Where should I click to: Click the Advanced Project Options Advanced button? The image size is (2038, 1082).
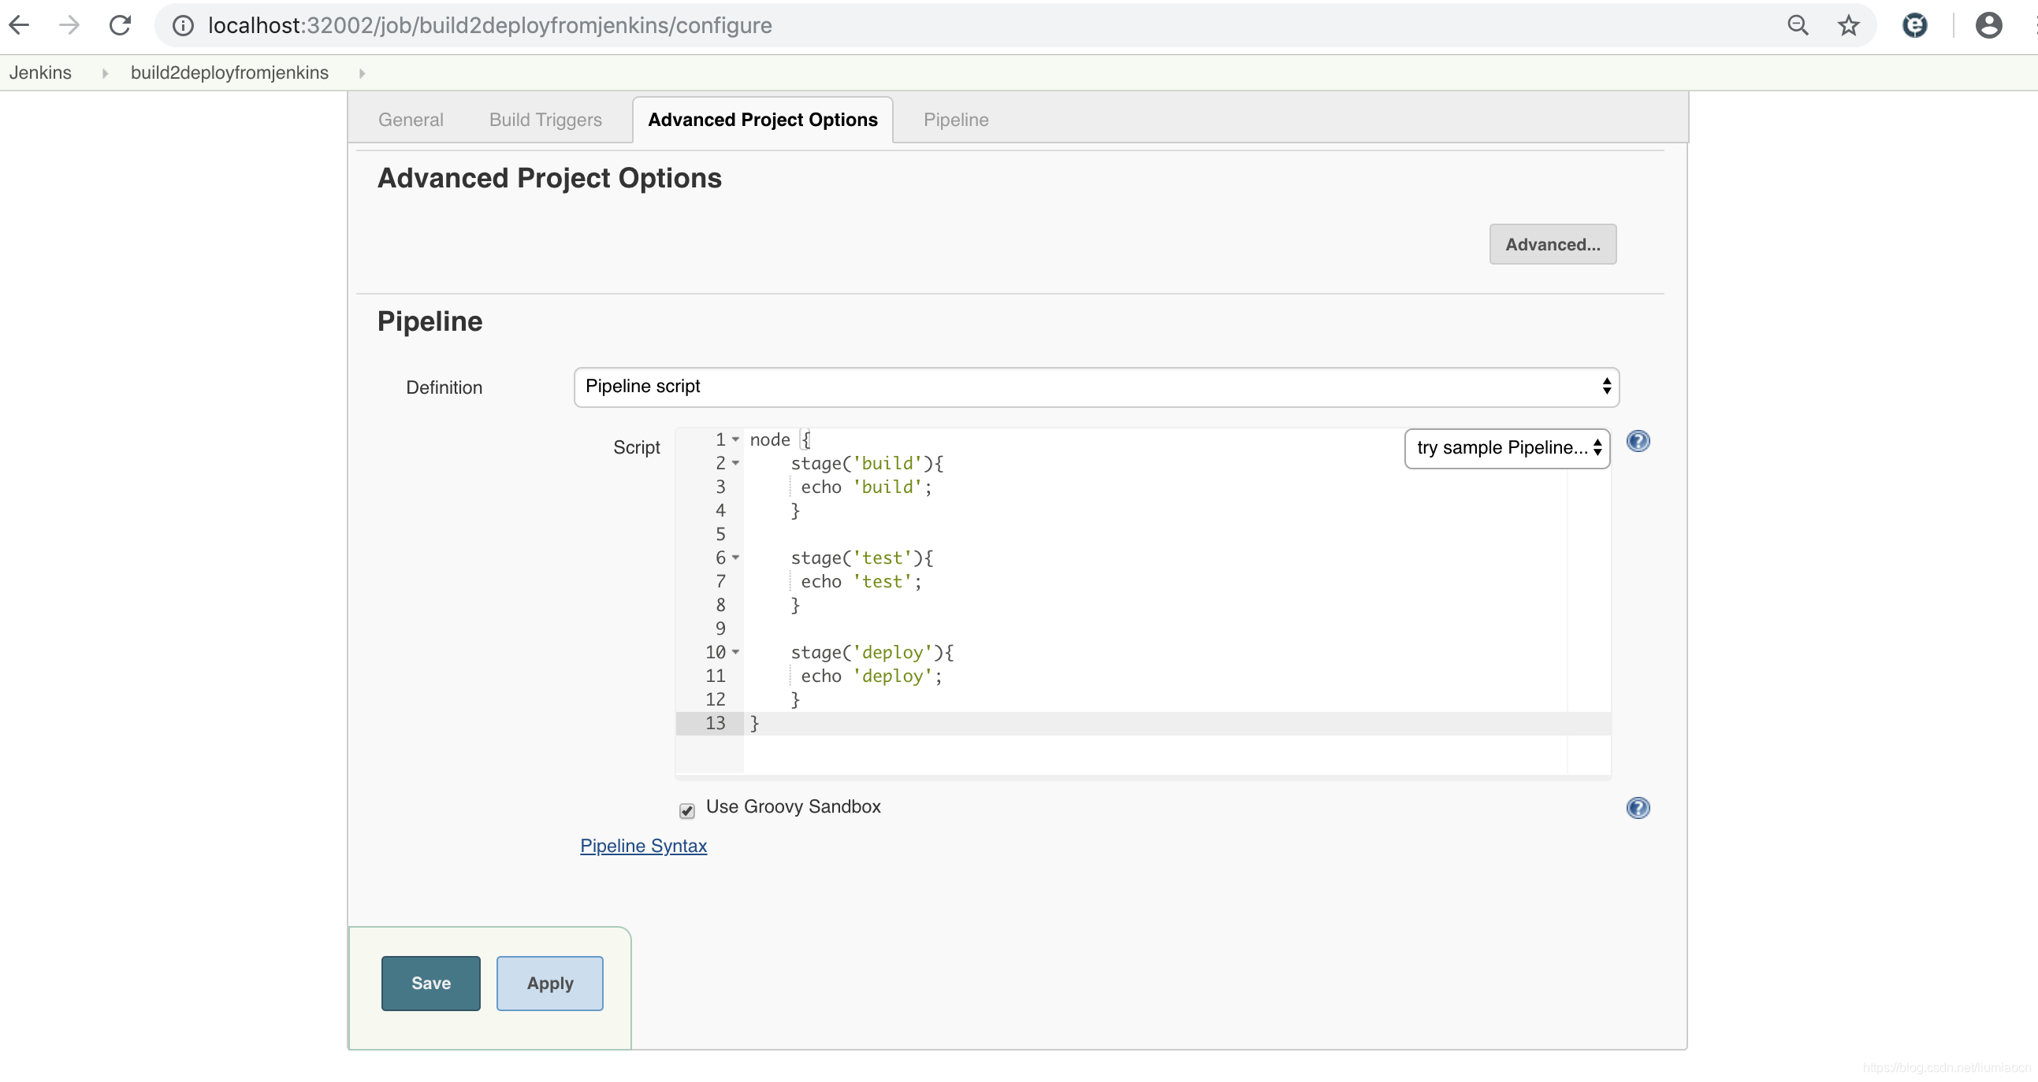[1553, 244]
